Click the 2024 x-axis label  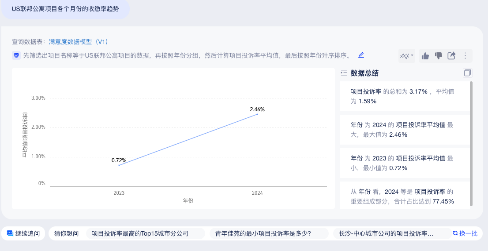(257, 193)
